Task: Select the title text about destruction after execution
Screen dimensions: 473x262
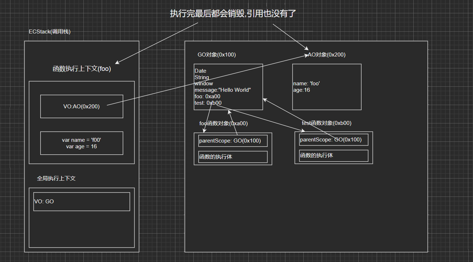Action: [x=233, y=14]
